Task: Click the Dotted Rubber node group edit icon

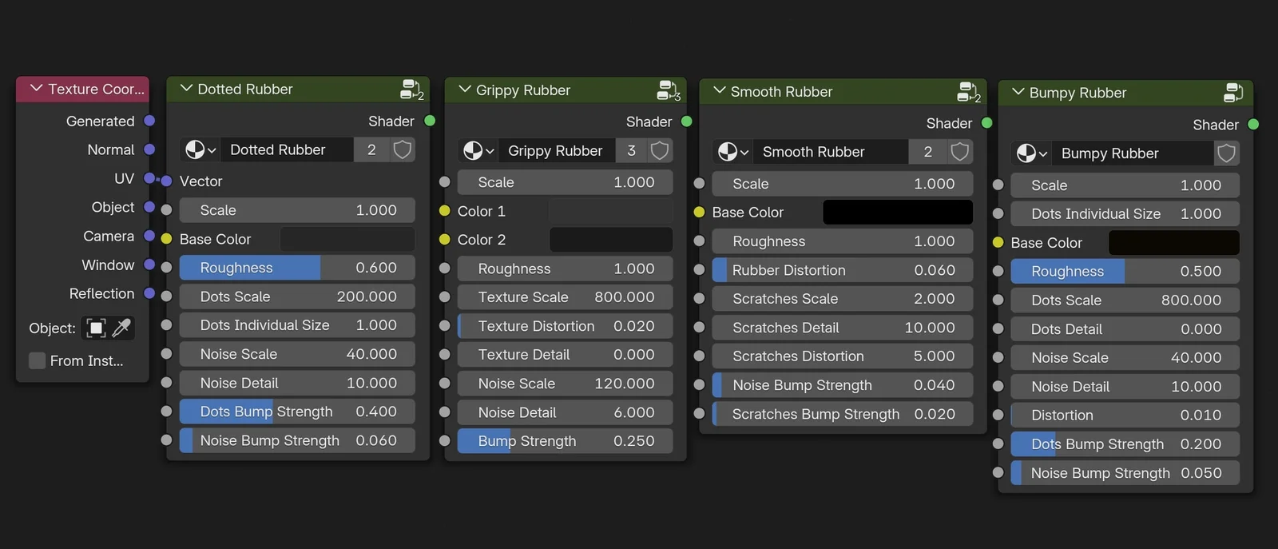Action: (x=411, y=90)
